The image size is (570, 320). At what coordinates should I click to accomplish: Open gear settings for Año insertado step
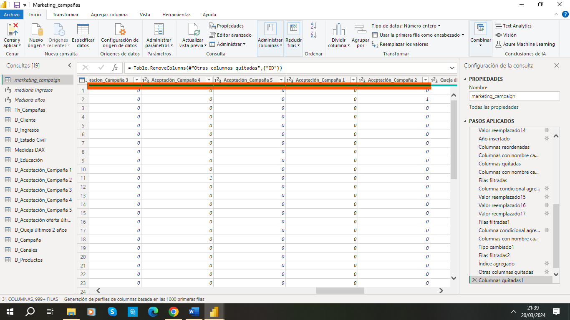point(547,138)
